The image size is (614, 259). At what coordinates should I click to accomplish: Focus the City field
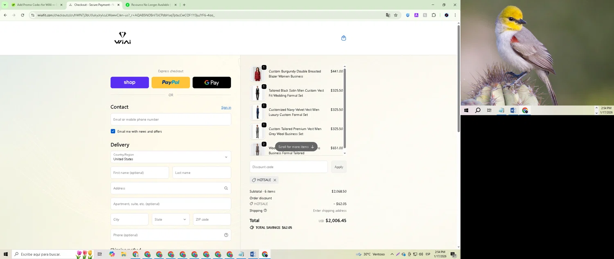[129, 219]
